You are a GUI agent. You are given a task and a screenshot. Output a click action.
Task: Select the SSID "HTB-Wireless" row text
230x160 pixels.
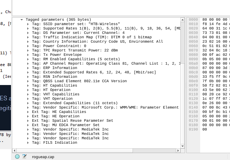[x=76, y=24]
